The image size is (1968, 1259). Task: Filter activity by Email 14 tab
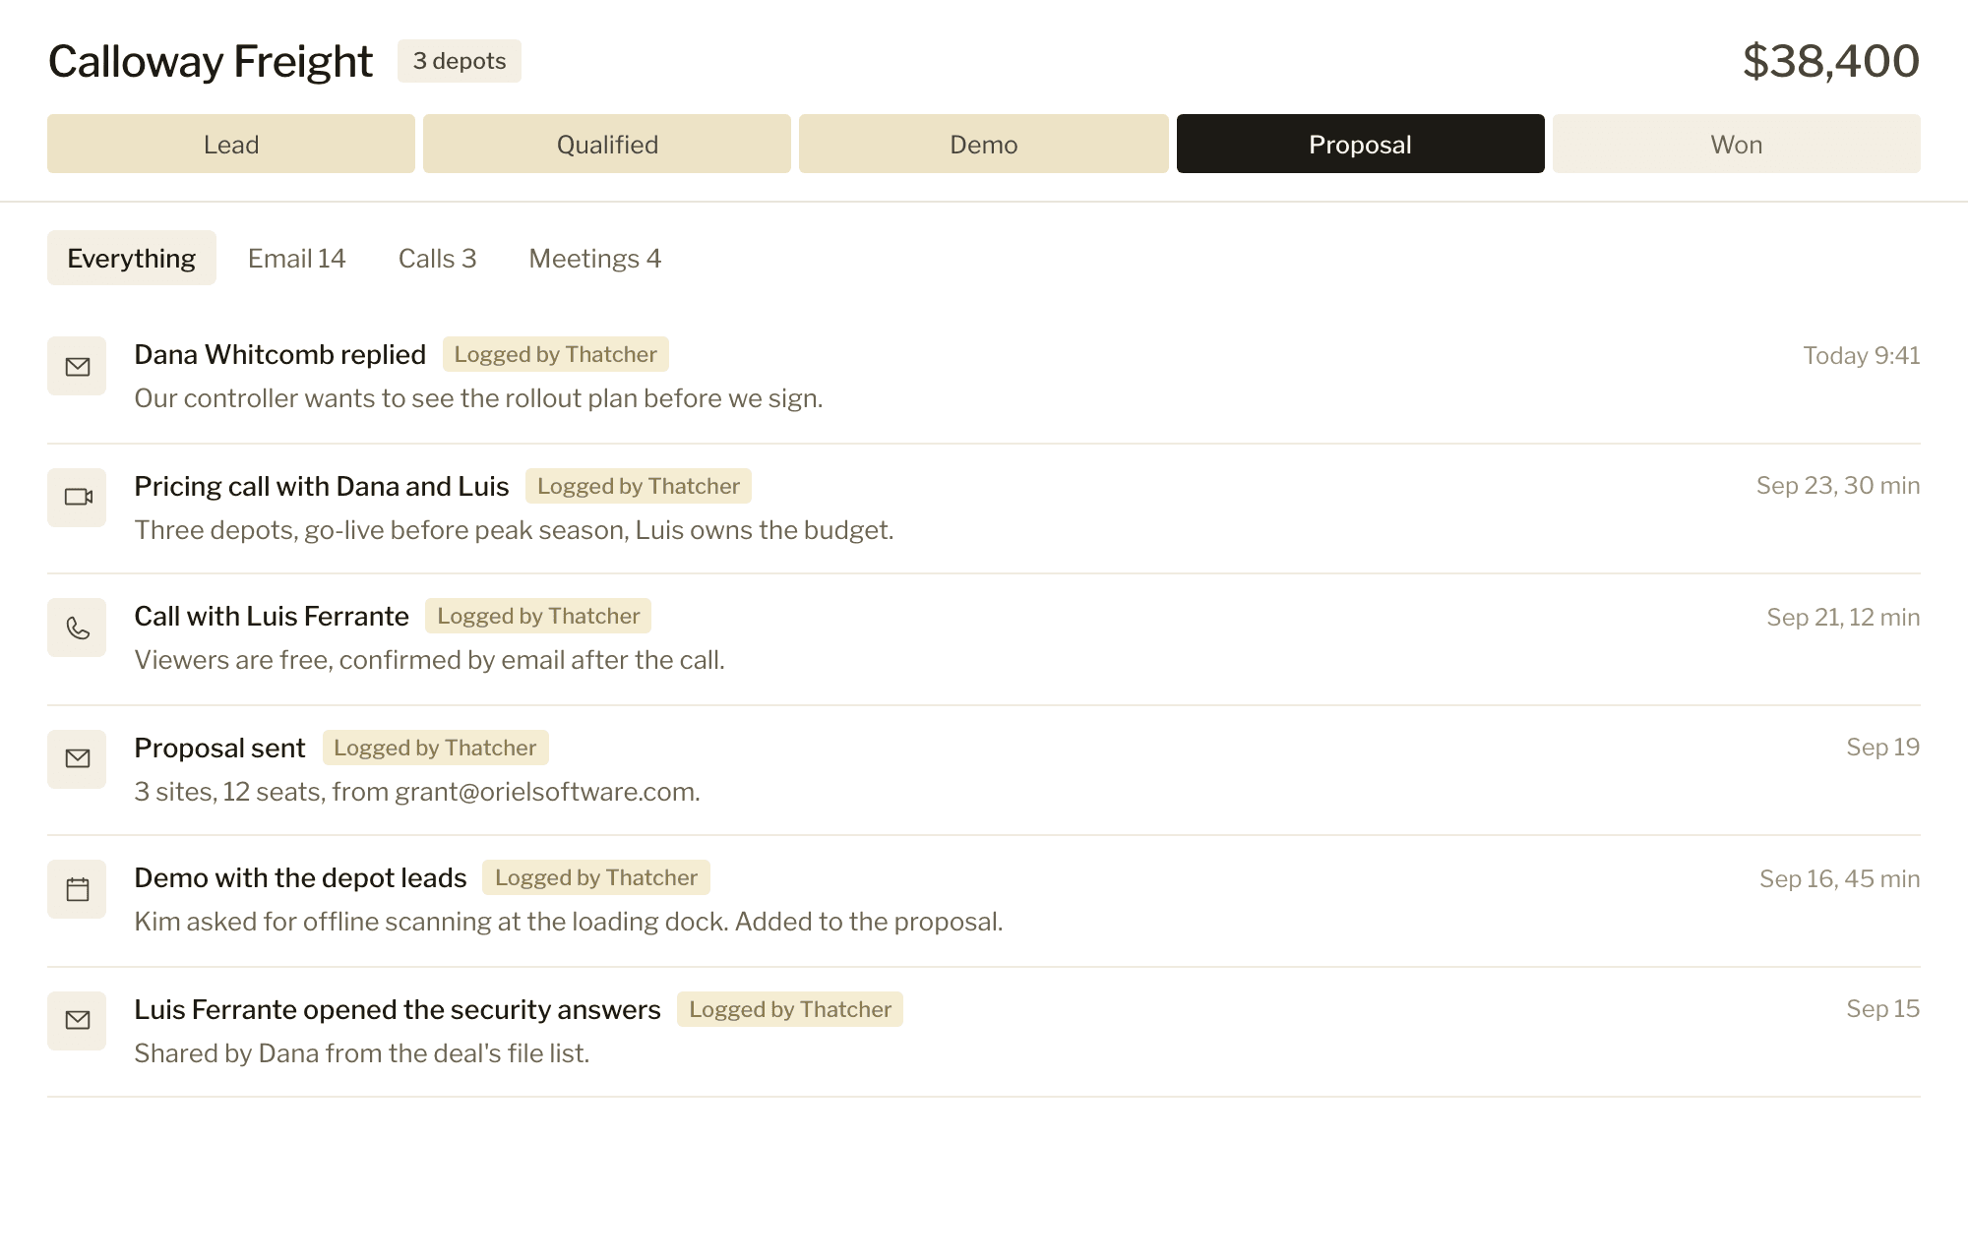point(297,258)
